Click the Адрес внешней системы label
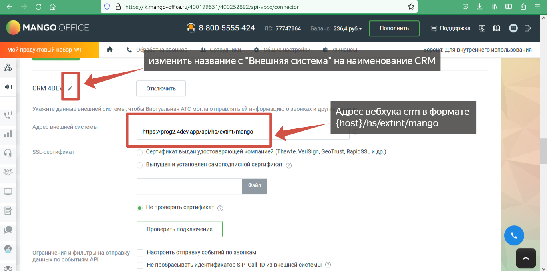 click(65, 127)
